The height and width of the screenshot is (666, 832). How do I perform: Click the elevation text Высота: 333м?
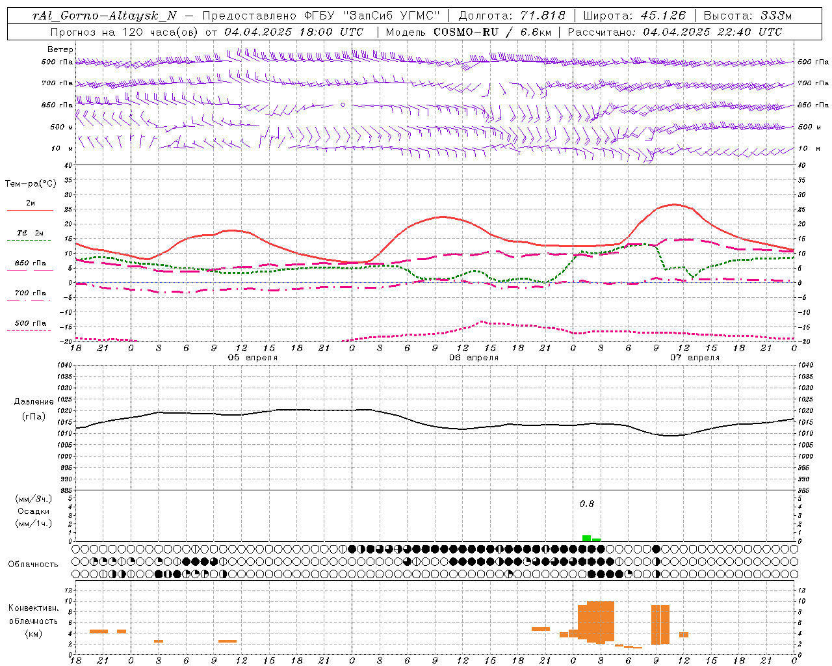point(748,16)
